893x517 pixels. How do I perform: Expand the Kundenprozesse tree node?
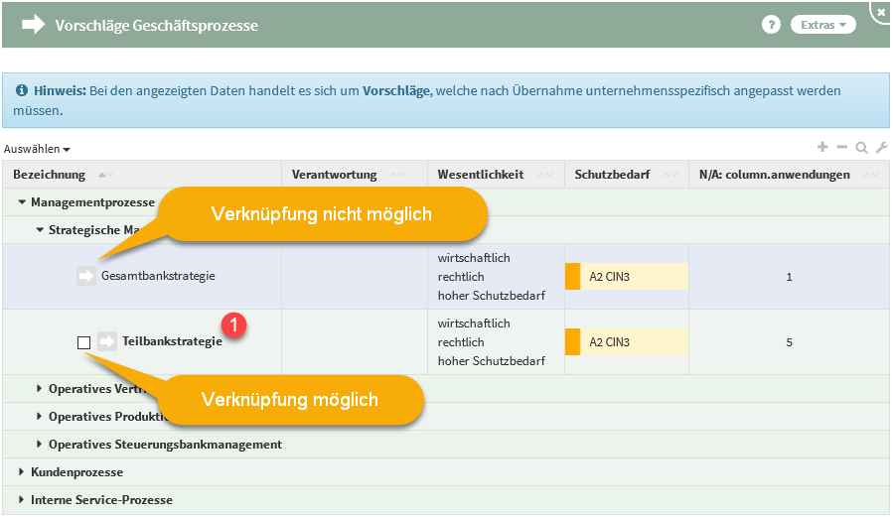click(22, 472)
